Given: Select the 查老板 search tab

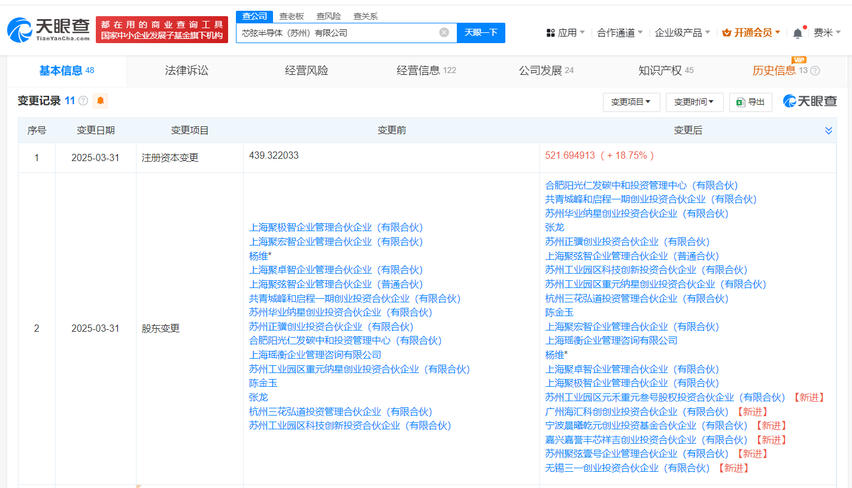Looking at the screenshot, I should tap(292, 16).
